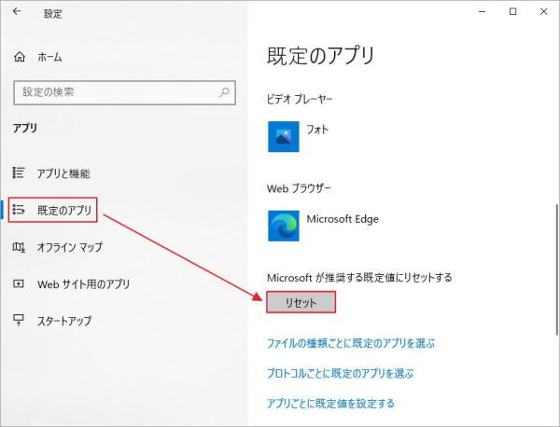The height and width of the screenshot is (427, 560).
Task: Choose Microsoft Edge as Web ブラウザー default
Action: (x=323, y=226)
